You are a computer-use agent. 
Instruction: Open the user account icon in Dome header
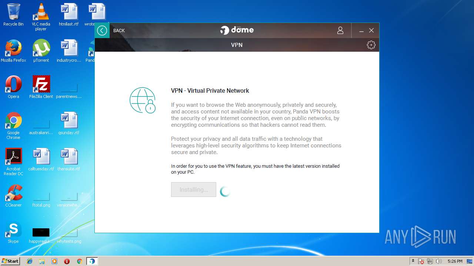[340, 30]
